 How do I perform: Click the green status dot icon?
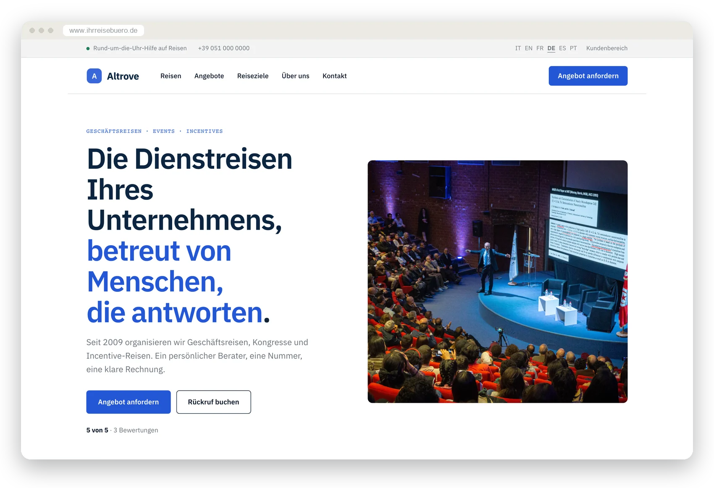click(x=88, y=48)
